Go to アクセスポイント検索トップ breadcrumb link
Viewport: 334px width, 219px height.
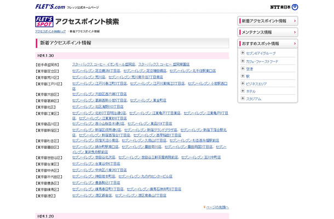click(x=50, y=31)
